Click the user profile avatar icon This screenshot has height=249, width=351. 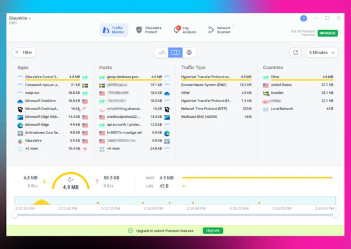tap(304, 19)
